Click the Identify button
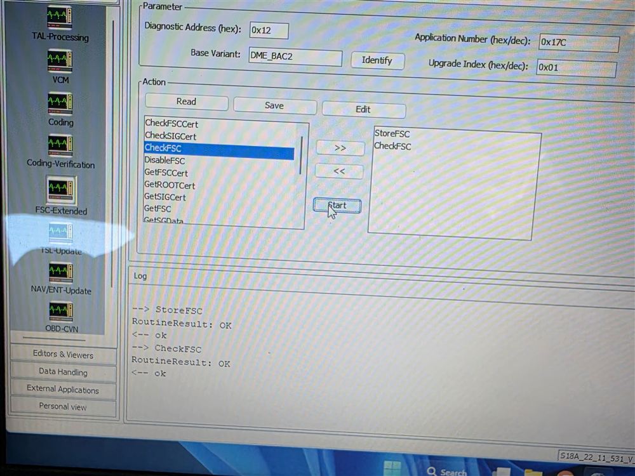The image size is (635, 476). coord(377,61)
